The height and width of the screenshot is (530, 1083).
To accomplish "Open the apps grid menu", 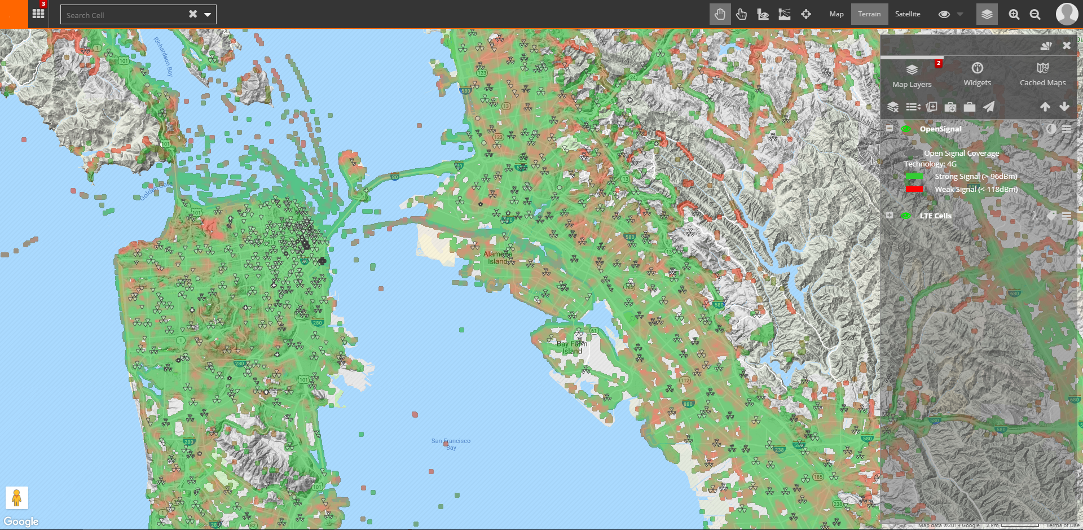I will 38,14.
